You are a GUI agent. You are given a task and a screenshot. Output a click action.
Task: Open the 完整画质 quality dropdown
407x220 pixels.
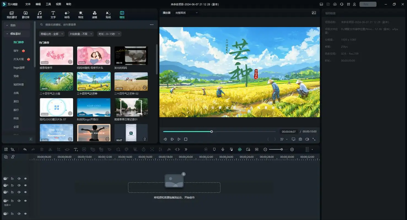[187, 13]
